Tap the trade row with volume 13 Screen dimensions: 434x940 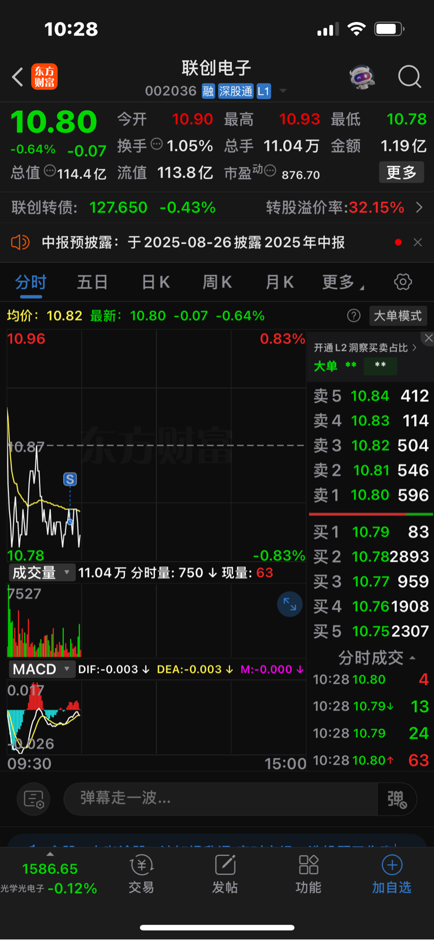(x=371, y=706)
